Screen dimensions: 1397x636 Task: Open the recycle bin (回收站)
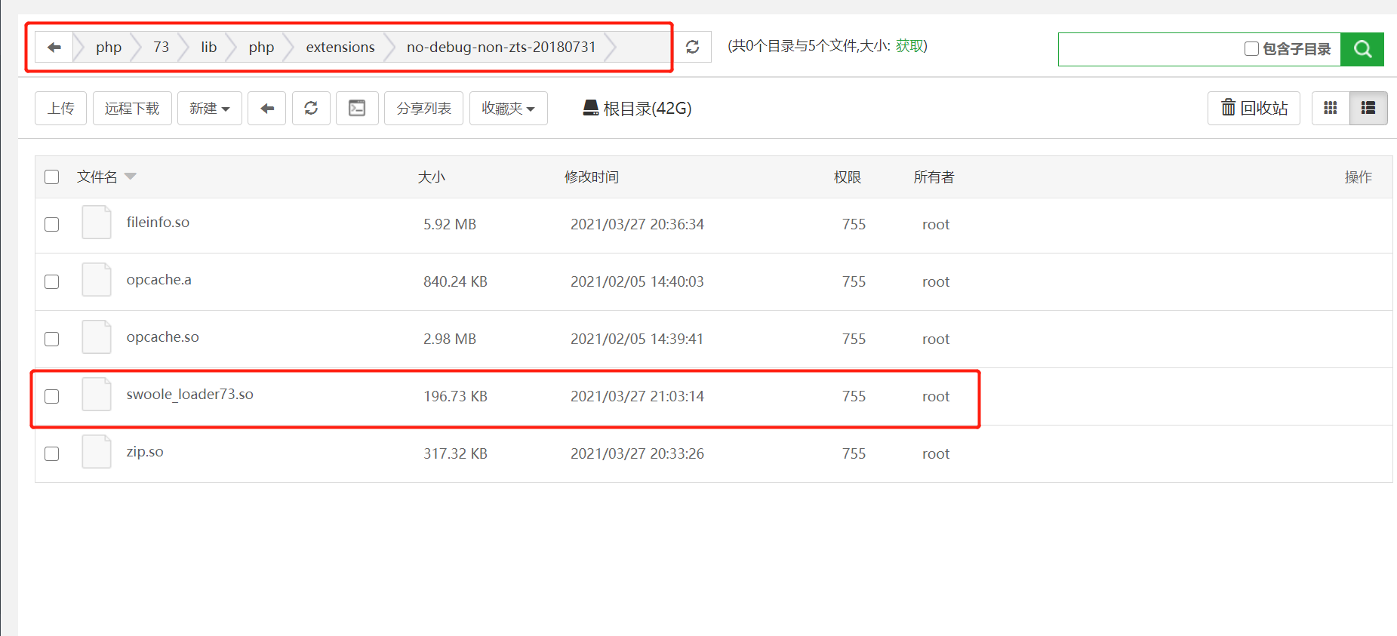click(1254, 109)
